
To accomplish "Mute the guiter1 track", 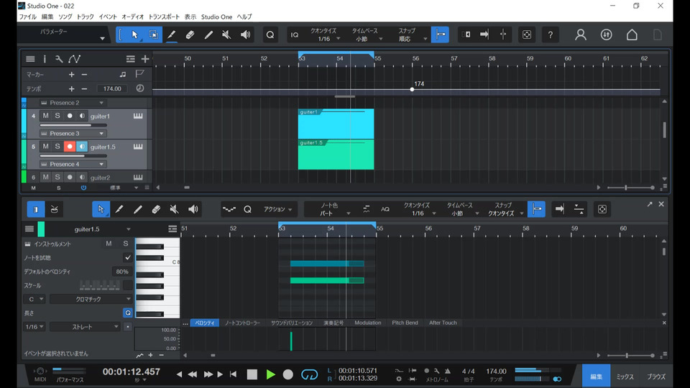I will tap(45, 116).
